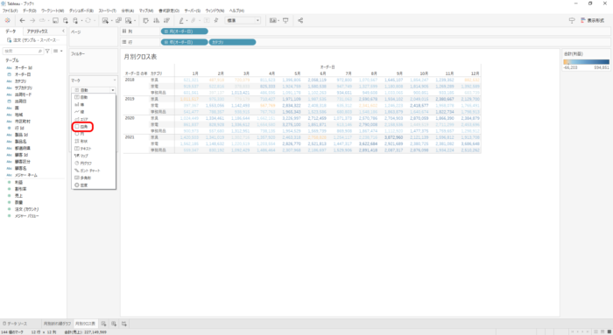The height and width of the screenshot is (335, 613).
Task: Click the Redo forward arrow in the toolbar
Action: [x=32, y=20]
